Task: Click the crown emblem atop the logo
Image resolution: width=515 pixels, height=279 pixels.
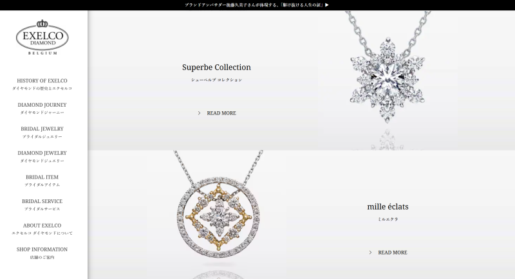Action: [x=42, y=23]
